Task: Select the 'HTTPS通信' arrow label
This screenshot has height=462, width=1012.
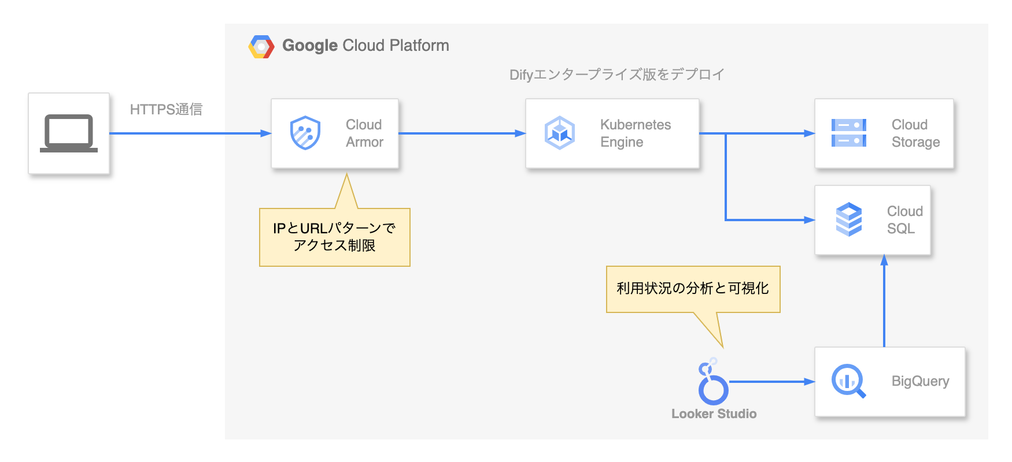Action: click(x=166, y=110)
